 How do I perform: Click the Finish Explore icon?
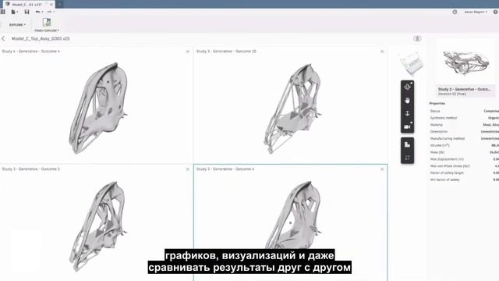[x=47, y=22]
